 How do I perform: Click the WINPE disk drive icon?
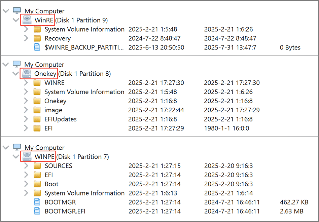tap(27, 157)
